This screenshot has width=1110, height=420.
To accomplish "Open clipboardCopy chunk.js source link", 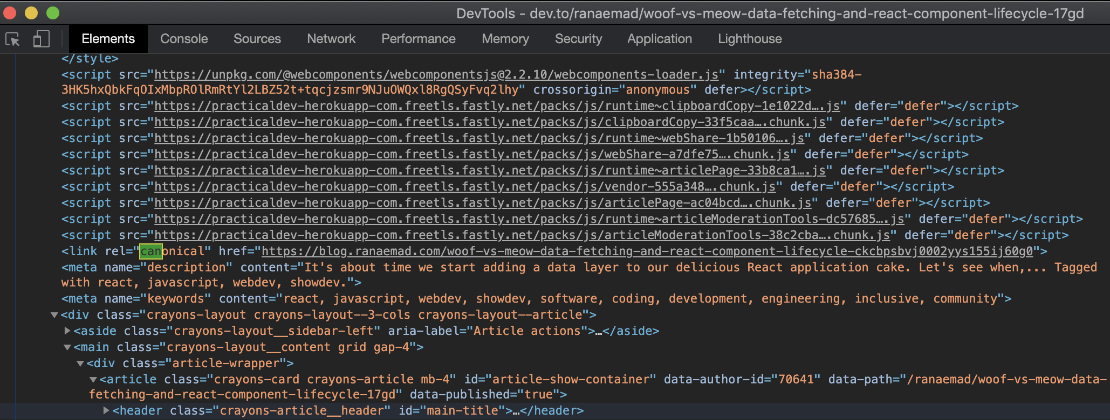I will (490, 122).
